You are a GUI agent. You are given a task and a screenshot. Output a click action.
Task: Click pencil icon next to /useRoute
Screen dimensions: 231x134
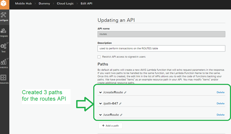coord(121,115)
